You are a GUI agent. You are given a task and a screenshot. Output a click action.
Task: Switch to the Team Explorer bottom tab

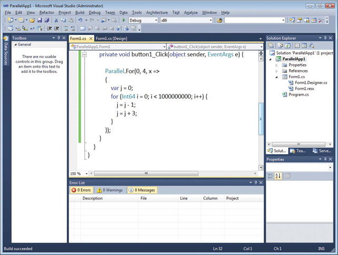pos(298,151)
